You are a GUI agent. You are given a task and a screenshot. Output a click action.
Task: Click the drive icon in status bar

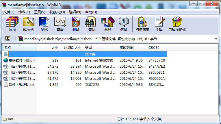[x=5, y=119]
